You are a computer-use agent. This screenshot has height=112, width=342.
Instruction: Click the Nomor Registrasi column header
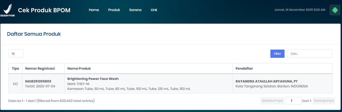pyautogui.click(x=40, y=68)
